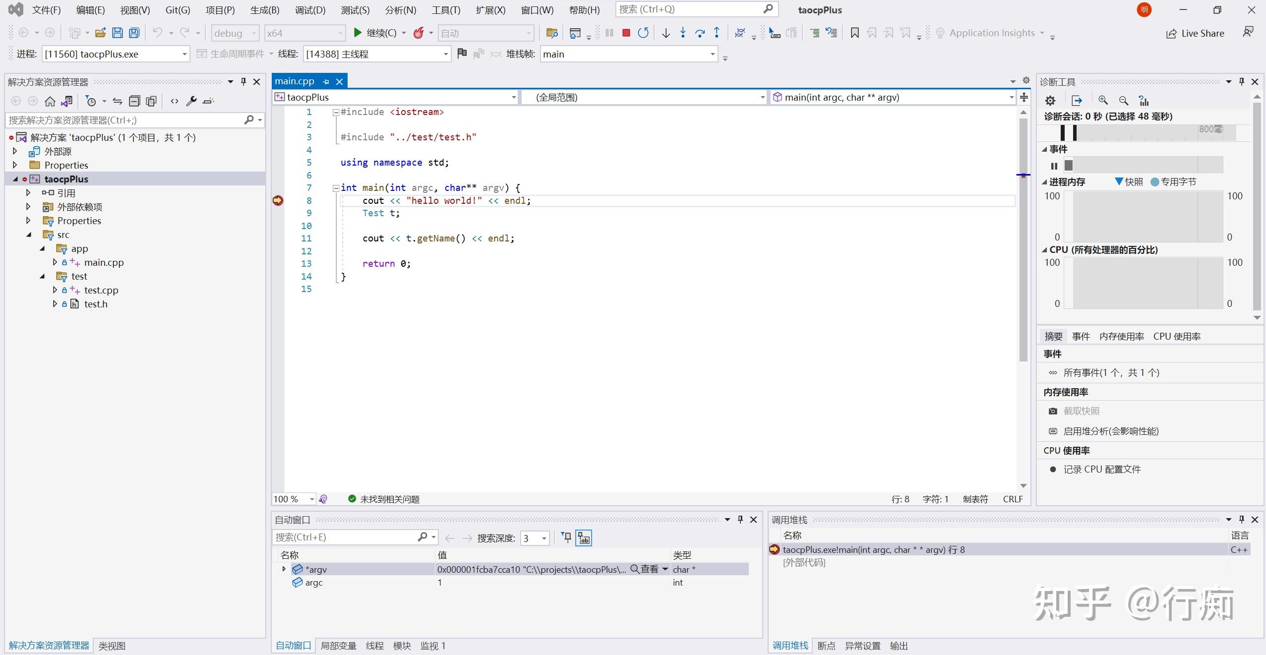Screen dimensions: 1266x655
Task: Click the Hot Reload flame icon
Action: pyautogui.click(x=419, y=33)
